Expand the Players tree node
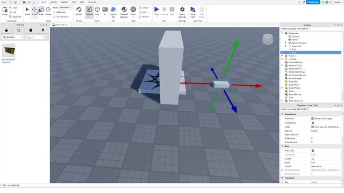 pyautogui.click(x=282, y=56)
